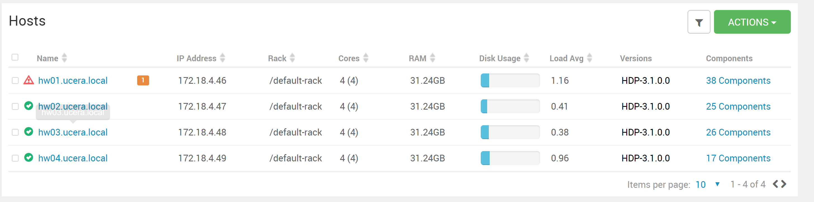
Task: Tick the checkbox for hw03.ucera.local
Action: coord(15,132)
